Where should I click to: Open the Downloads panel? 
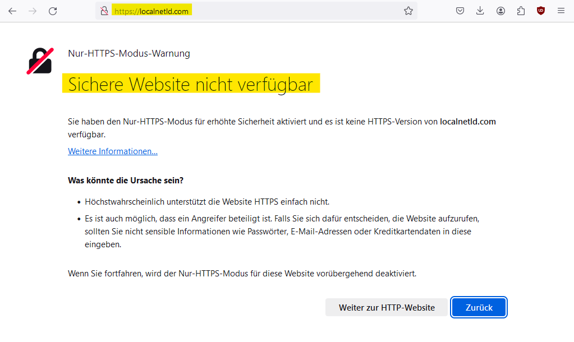click(x=480, y=11)
